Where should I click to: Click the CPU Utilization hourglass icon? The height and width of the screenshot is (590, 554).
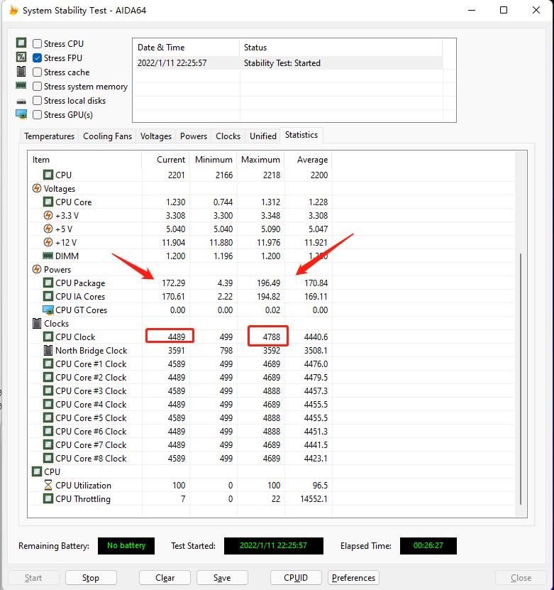pos(48,486)
